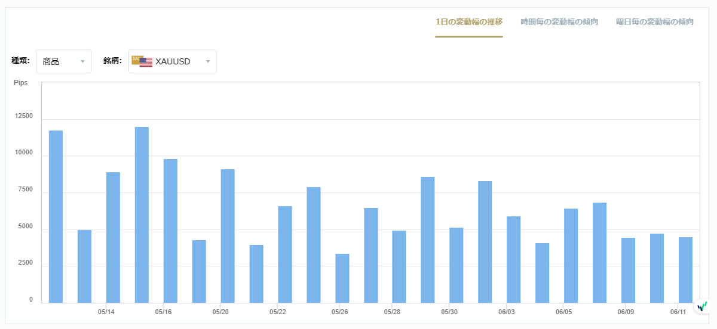
Task: Expand the 銘柄 XAUUSD symbol dropdown
Action: pos(173,61)
